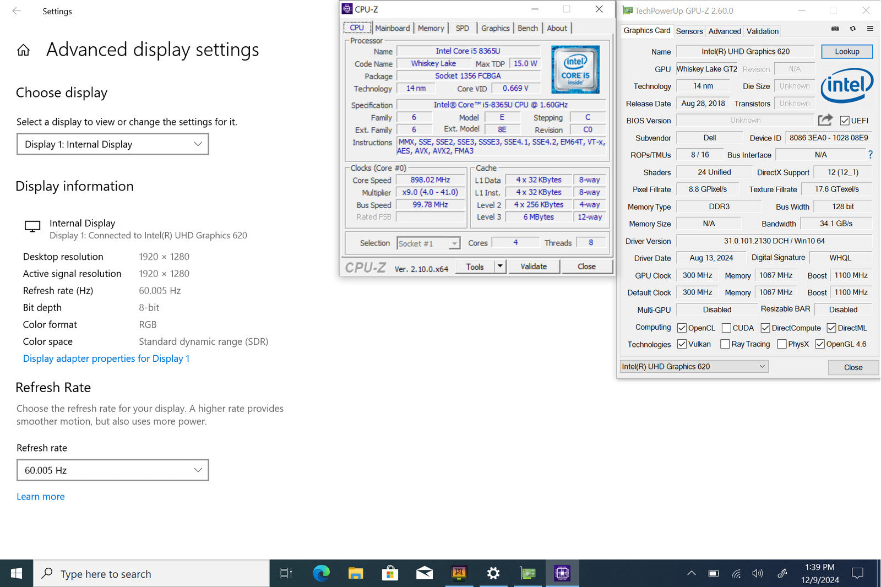The height and width of the screenshot is (587, 881).
Task: Switch to the Mainboard tab in CPU-Z
Action: pos(392,28)
